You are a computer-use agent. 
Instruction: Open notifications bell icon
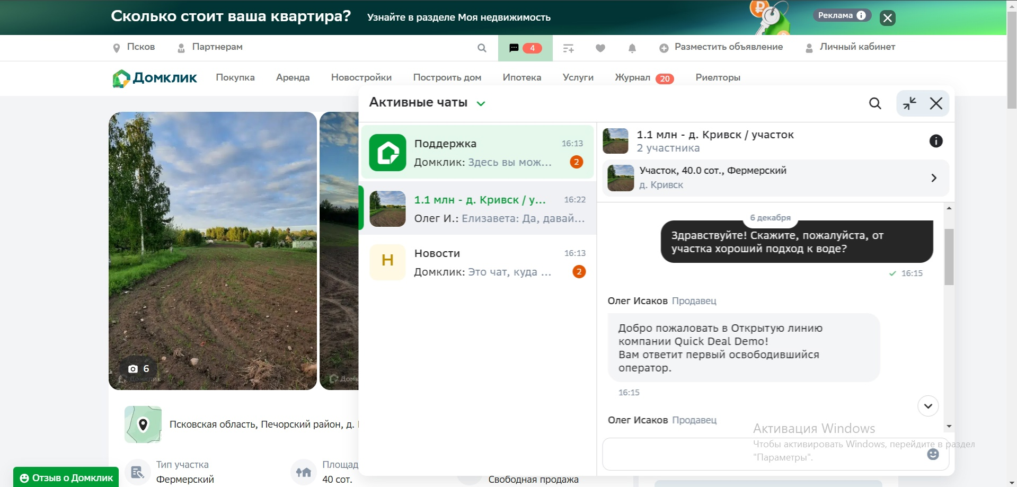click(632, 48)
